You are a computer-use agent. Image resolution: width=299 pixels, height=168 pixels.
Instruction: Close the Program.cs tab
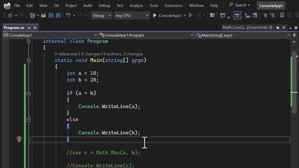[x=35, y=28]
